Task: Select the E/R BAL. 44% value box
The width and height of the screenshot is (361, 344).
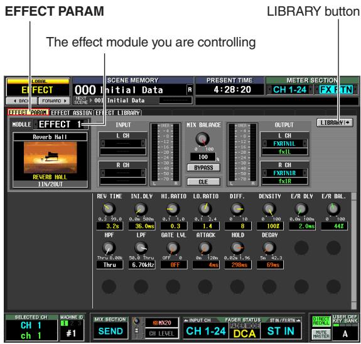Action: [x=334, y=226]
